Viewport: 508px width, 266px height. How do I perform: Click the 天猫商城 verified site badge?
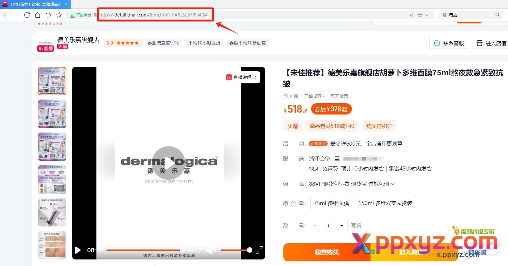click(x=80, y=15)
